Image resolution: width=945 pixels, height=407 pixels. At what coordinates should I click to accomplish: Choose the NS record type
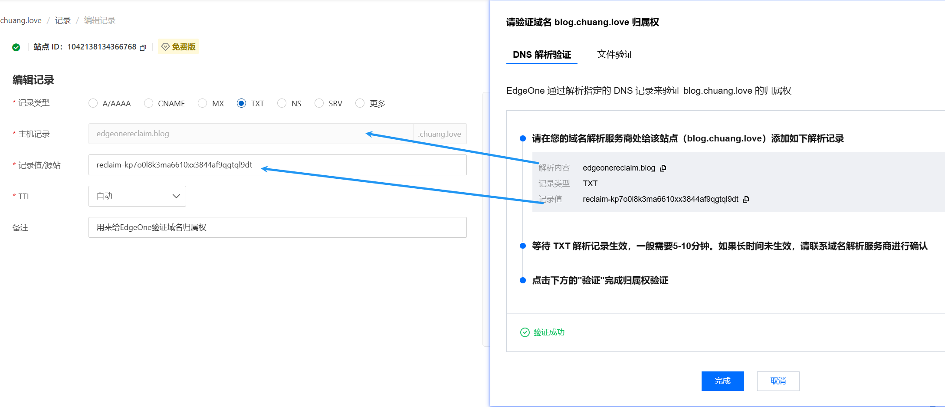(x=282, y=103)
